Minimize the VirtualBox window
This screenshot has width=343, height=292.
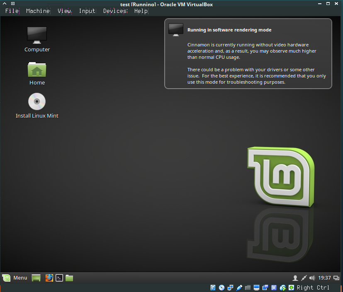click(x=320, y=3)
